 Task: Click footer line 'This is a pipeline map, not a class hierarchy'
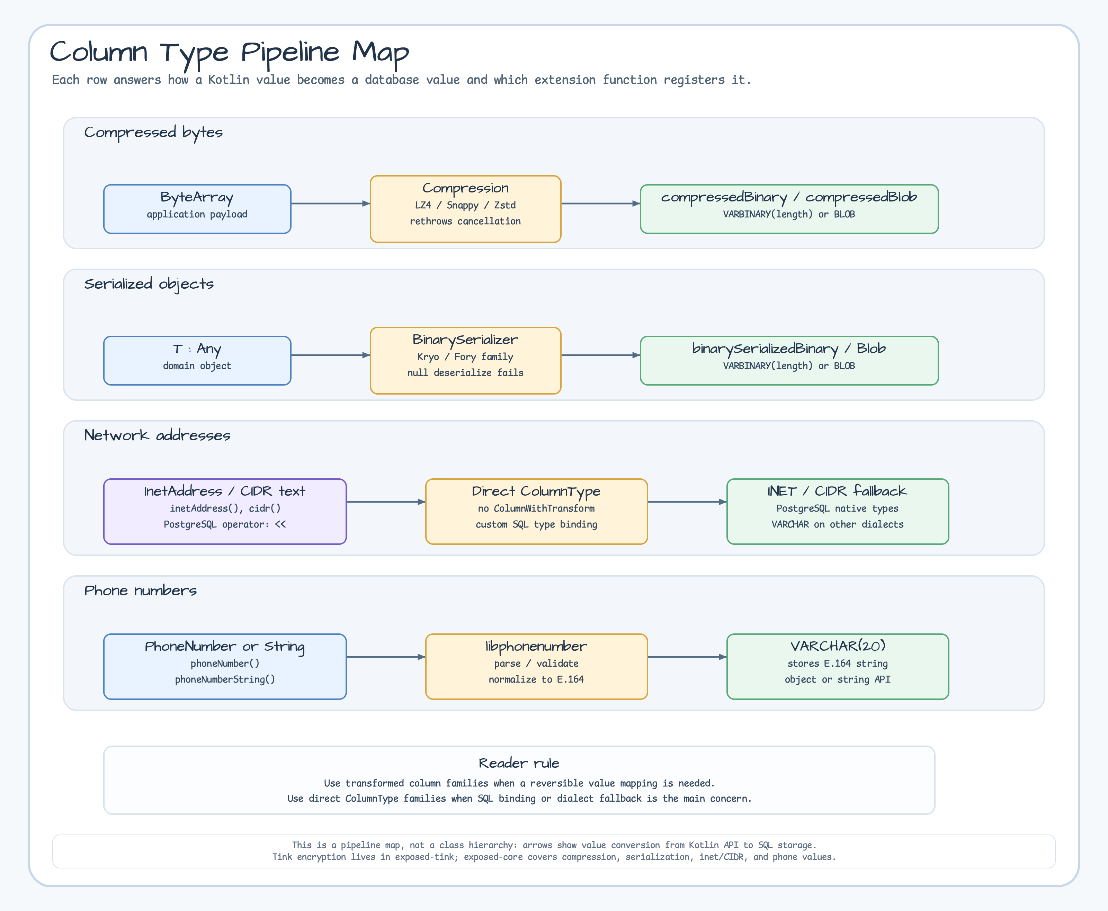click(554, 845)
